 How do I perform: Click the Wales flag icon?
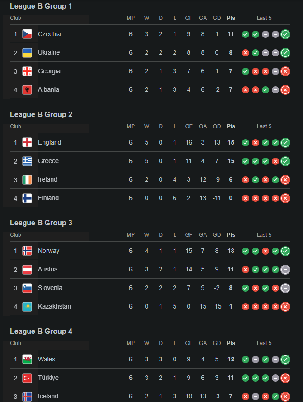click(27, 359)
